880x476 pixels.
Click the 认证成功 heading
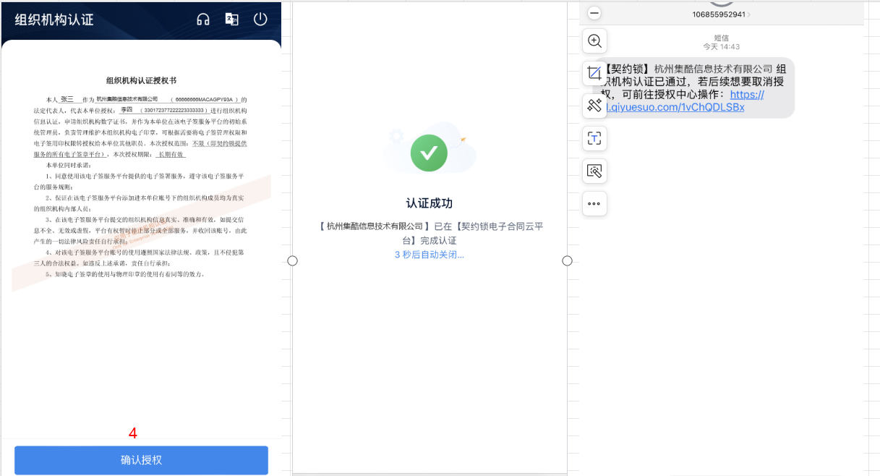(430, 203)
